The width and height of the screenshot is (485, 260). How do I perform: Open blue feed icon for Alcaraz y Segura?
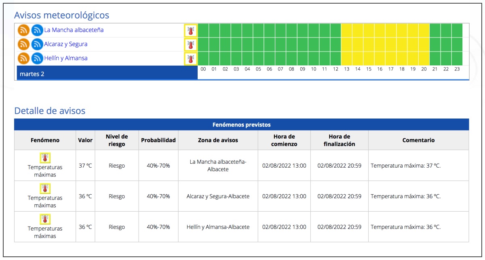pos(37,44)
